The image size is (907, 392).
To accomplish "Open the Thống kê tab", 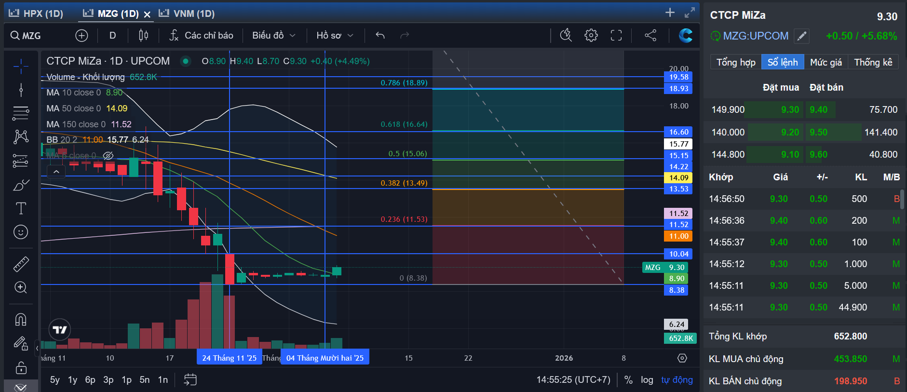I will 873,62.
